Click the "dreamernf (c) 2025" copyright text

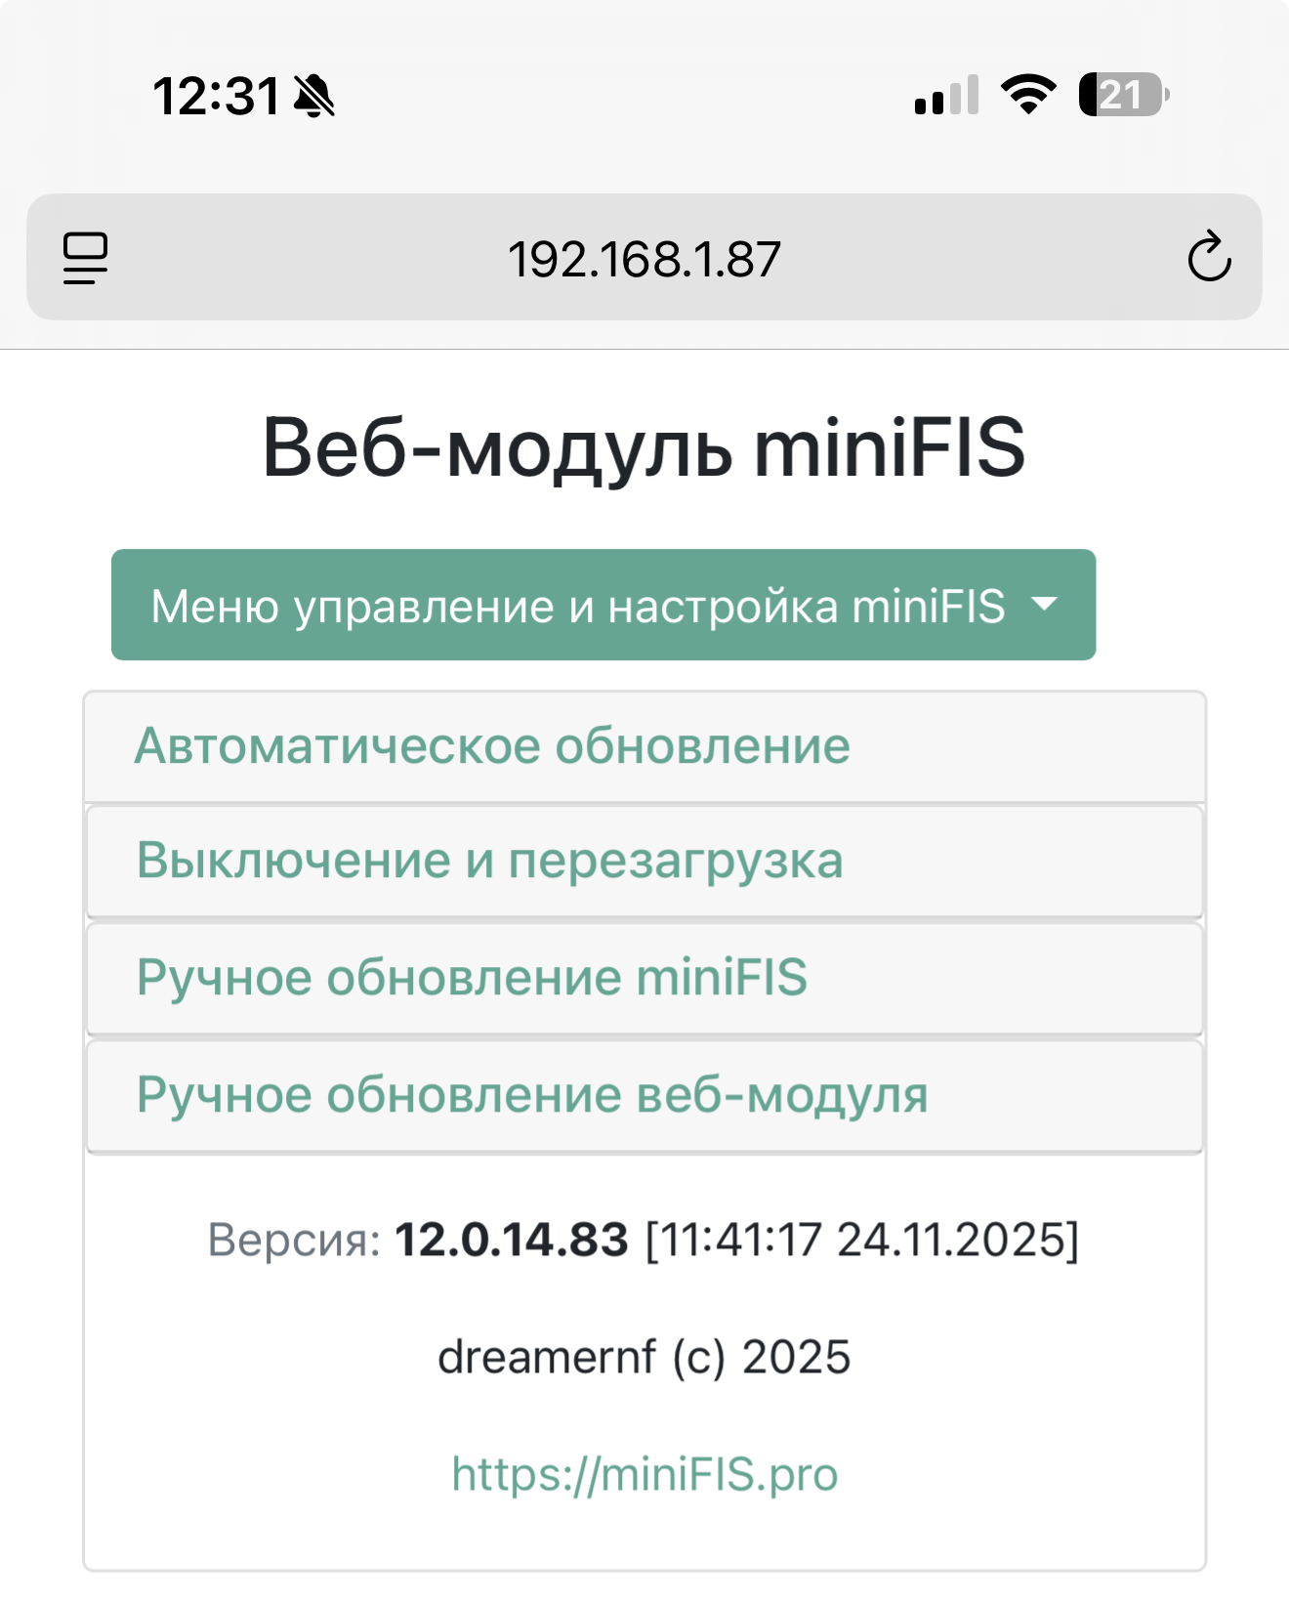(x=644, y=1357)
